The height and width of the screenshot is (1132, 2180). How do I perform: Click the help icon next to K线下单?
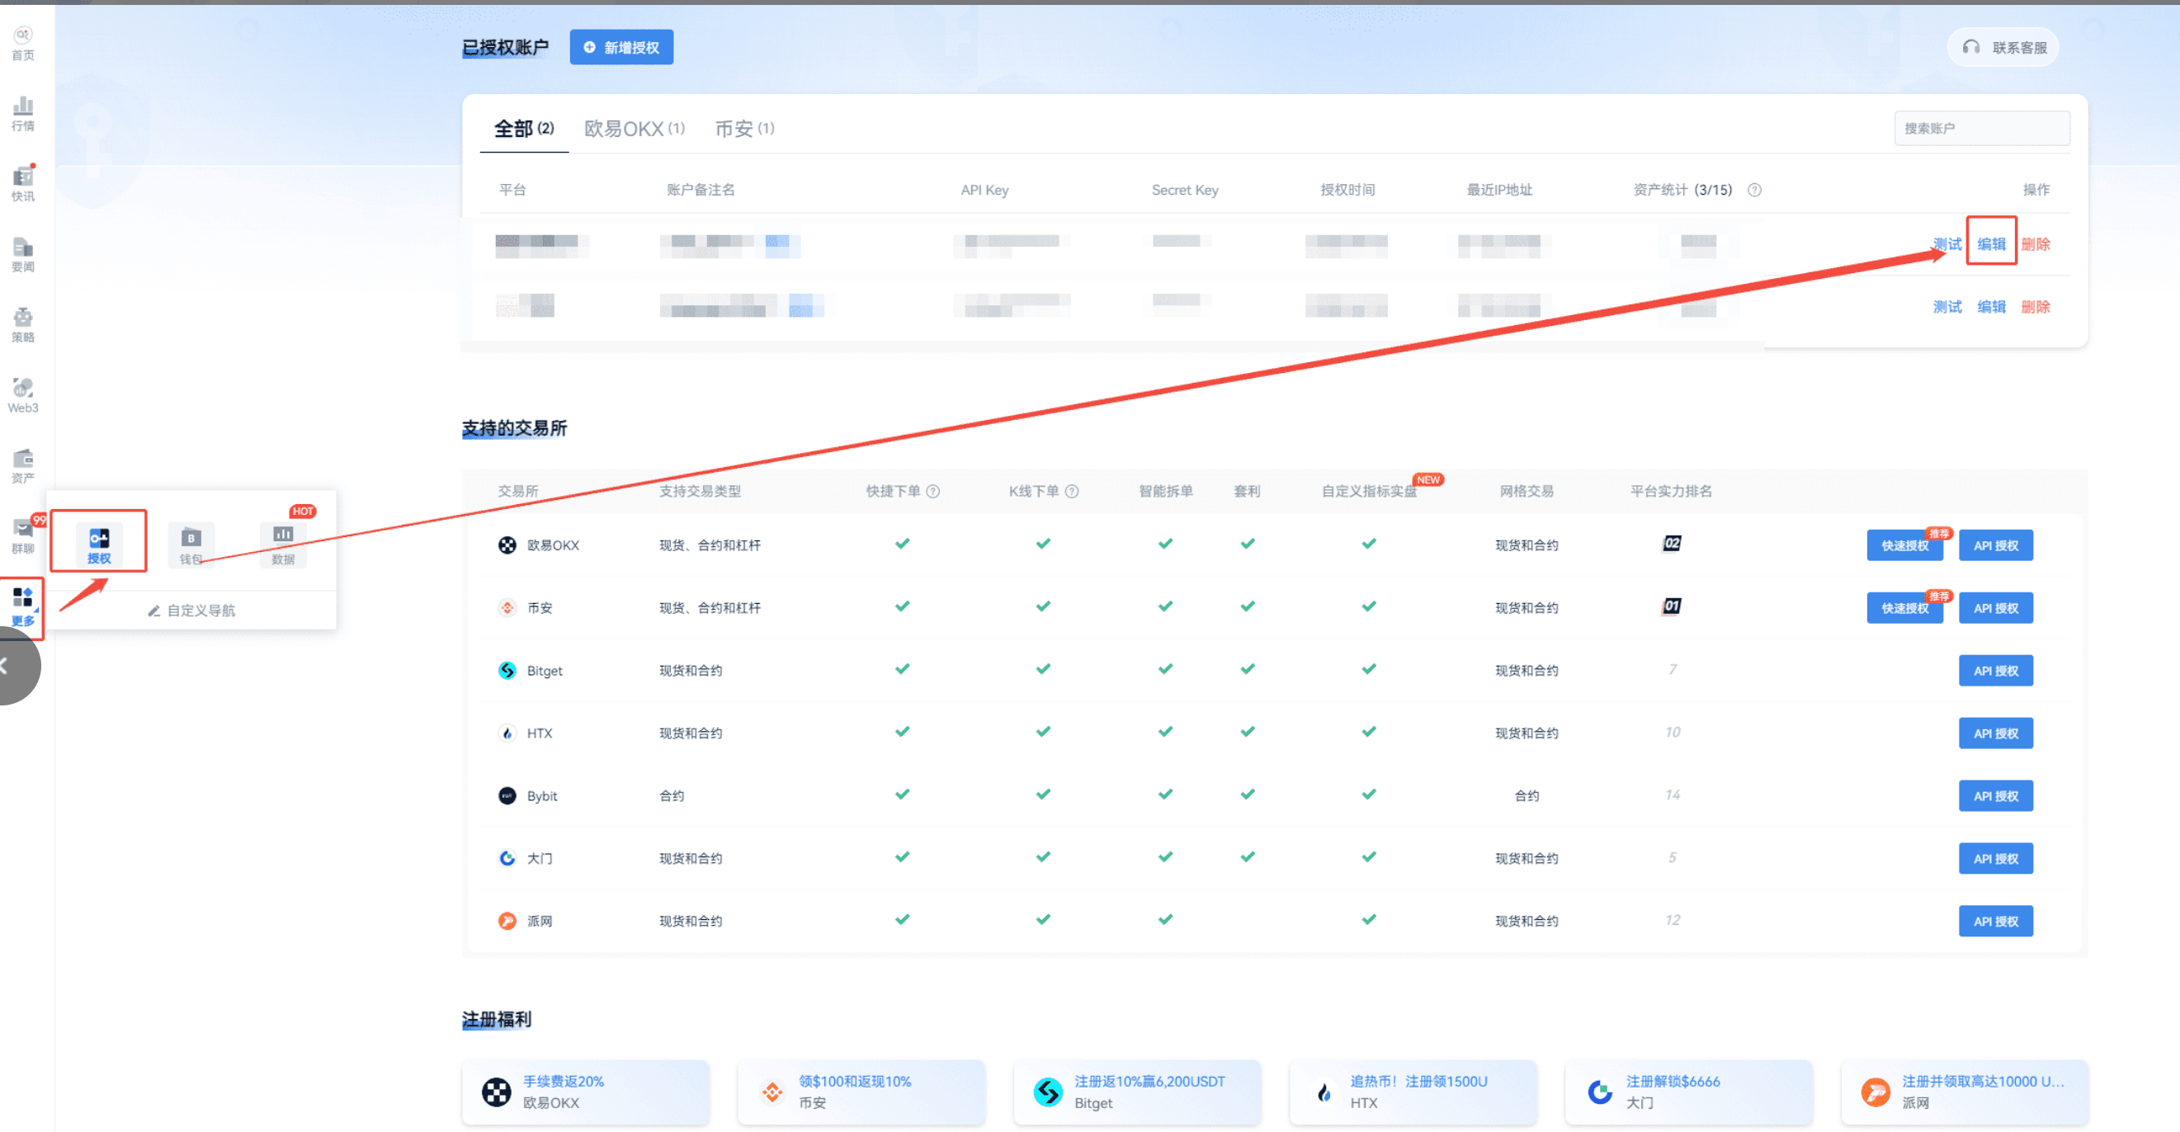click(x=1071, y=491)
